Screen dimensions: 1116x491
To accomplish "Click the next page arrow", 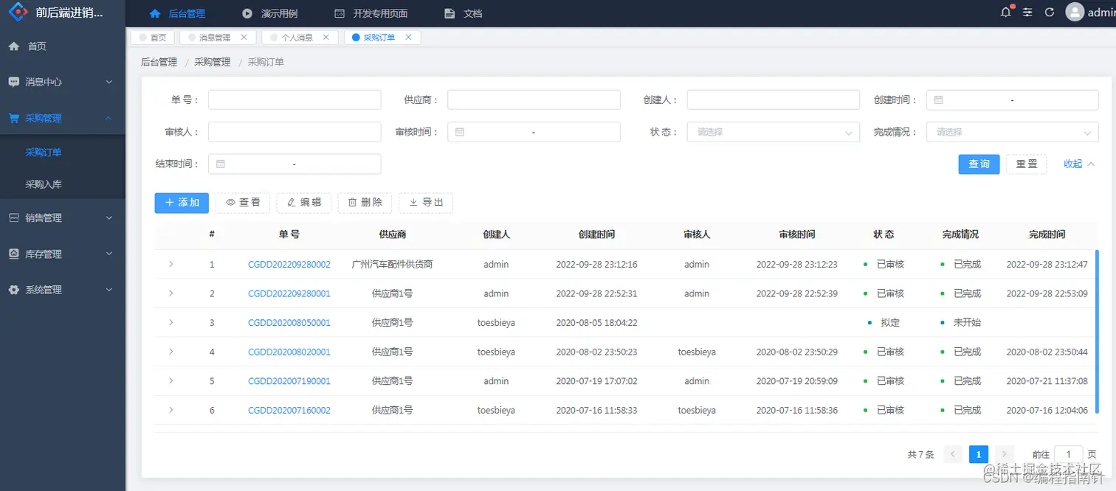I will 1004,454.
